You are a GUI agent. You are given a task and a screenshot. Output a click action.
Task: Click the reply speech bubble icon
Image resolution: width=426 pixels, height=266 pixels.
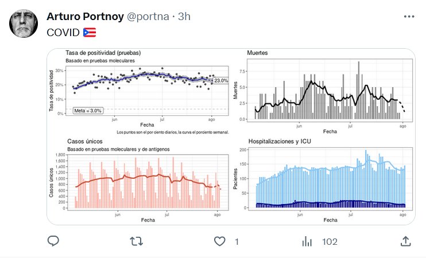[53, 242]
